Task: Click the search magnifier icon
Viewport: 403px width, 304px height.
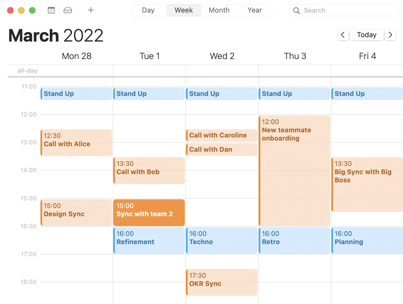Action: pos(296,11)
